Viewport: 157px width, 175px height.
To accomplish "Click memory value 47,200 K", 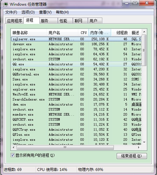I will (x=101, y=69).
